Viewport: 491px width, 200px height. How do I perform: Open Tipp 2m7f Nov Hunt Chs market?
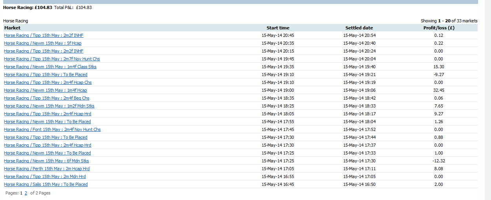(x=52, y=59)
